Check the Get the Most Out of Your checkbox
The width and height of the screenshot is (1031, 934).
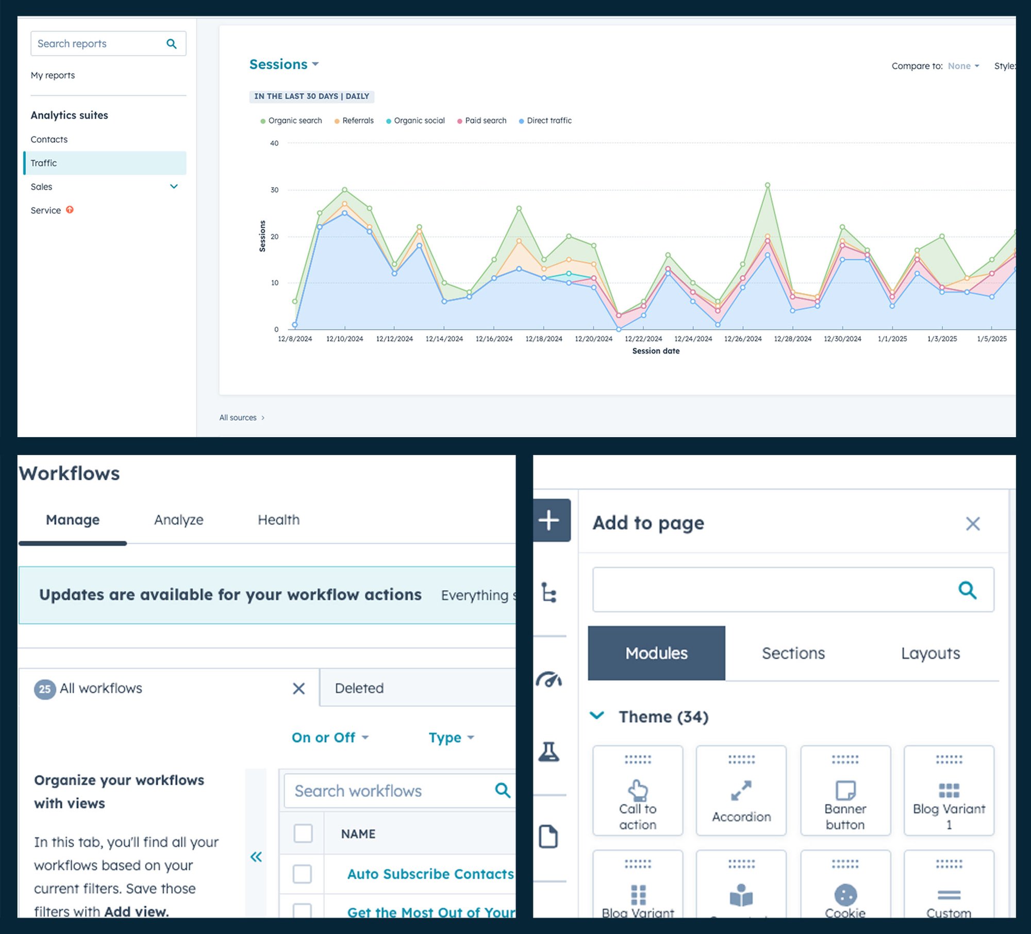tap(302, 910)
